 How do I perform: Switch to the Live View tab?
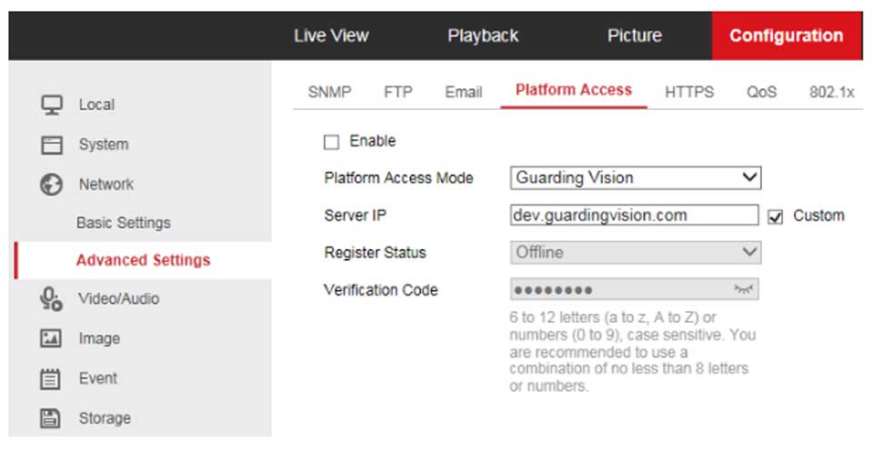tap(331, 36)
